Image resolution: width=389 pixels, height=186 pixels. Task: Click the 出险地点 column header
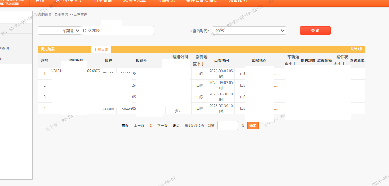tap(259, 61)
